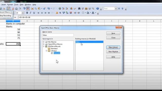Click the Chart icon in the toolbar

tap(71, 9)
